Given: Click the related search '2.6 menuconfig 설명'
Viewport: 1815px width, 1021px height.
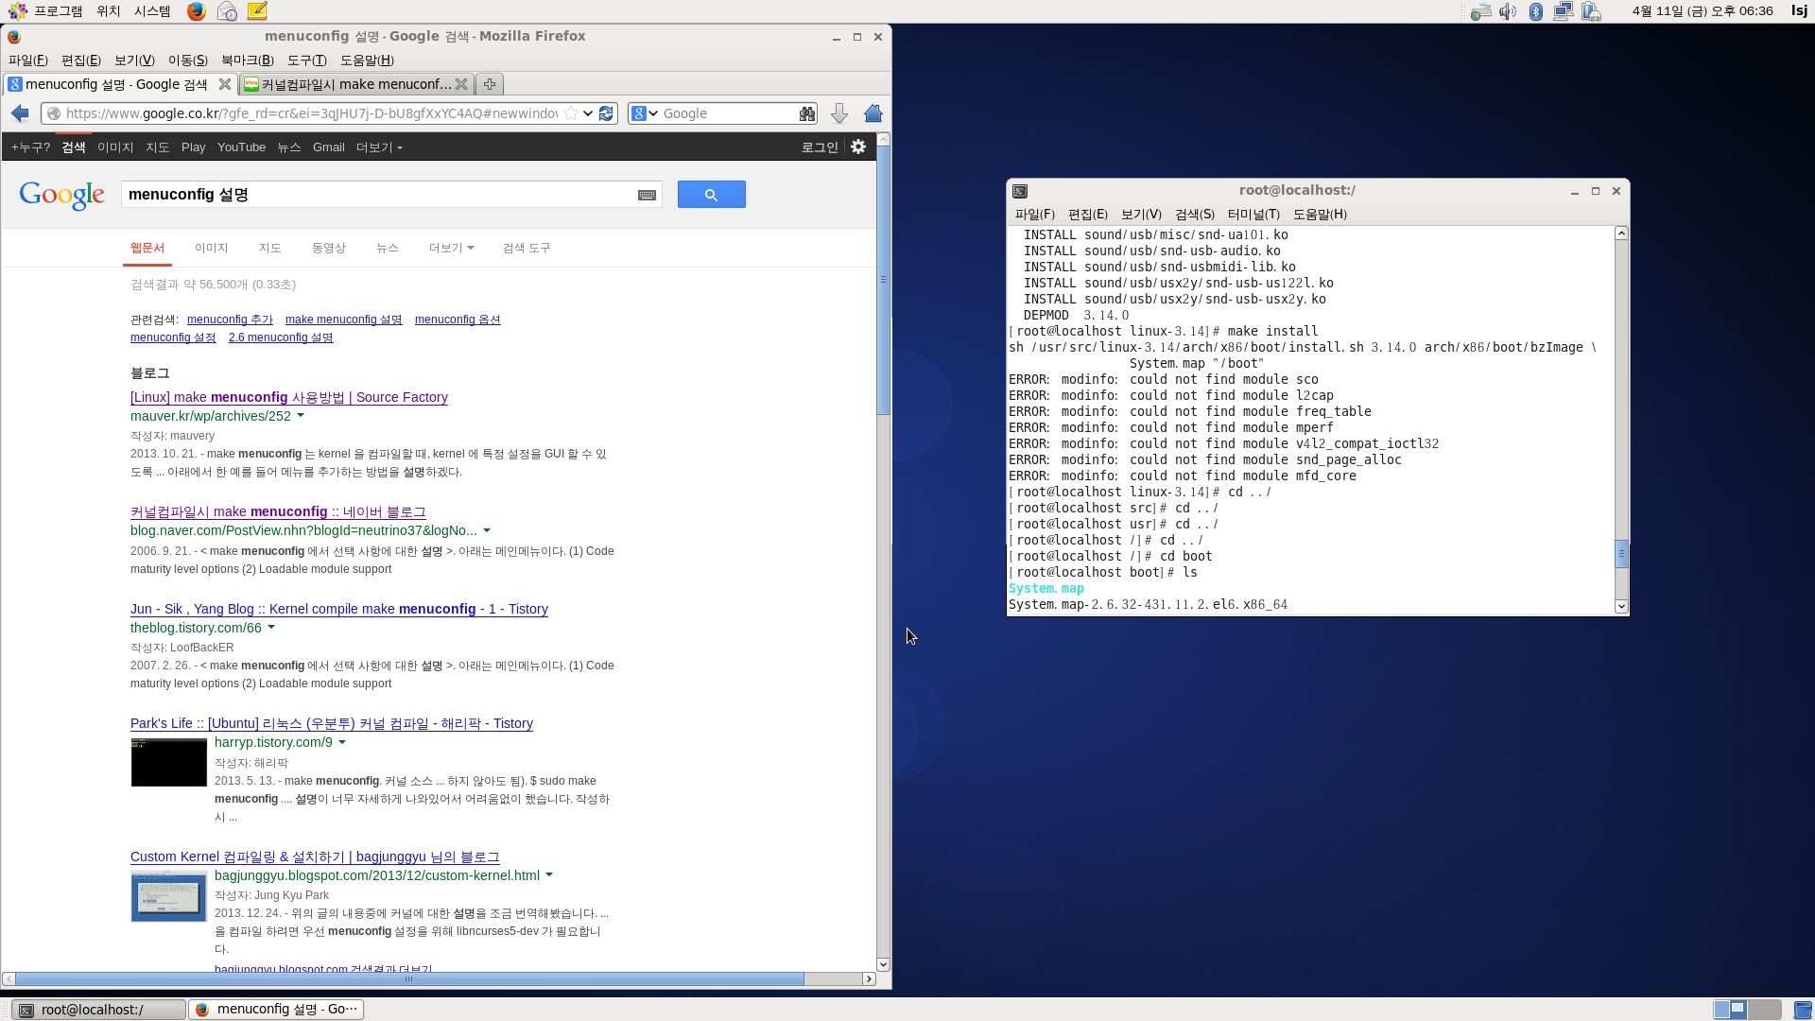Looking at the screenshot, I should click(281, 337).
